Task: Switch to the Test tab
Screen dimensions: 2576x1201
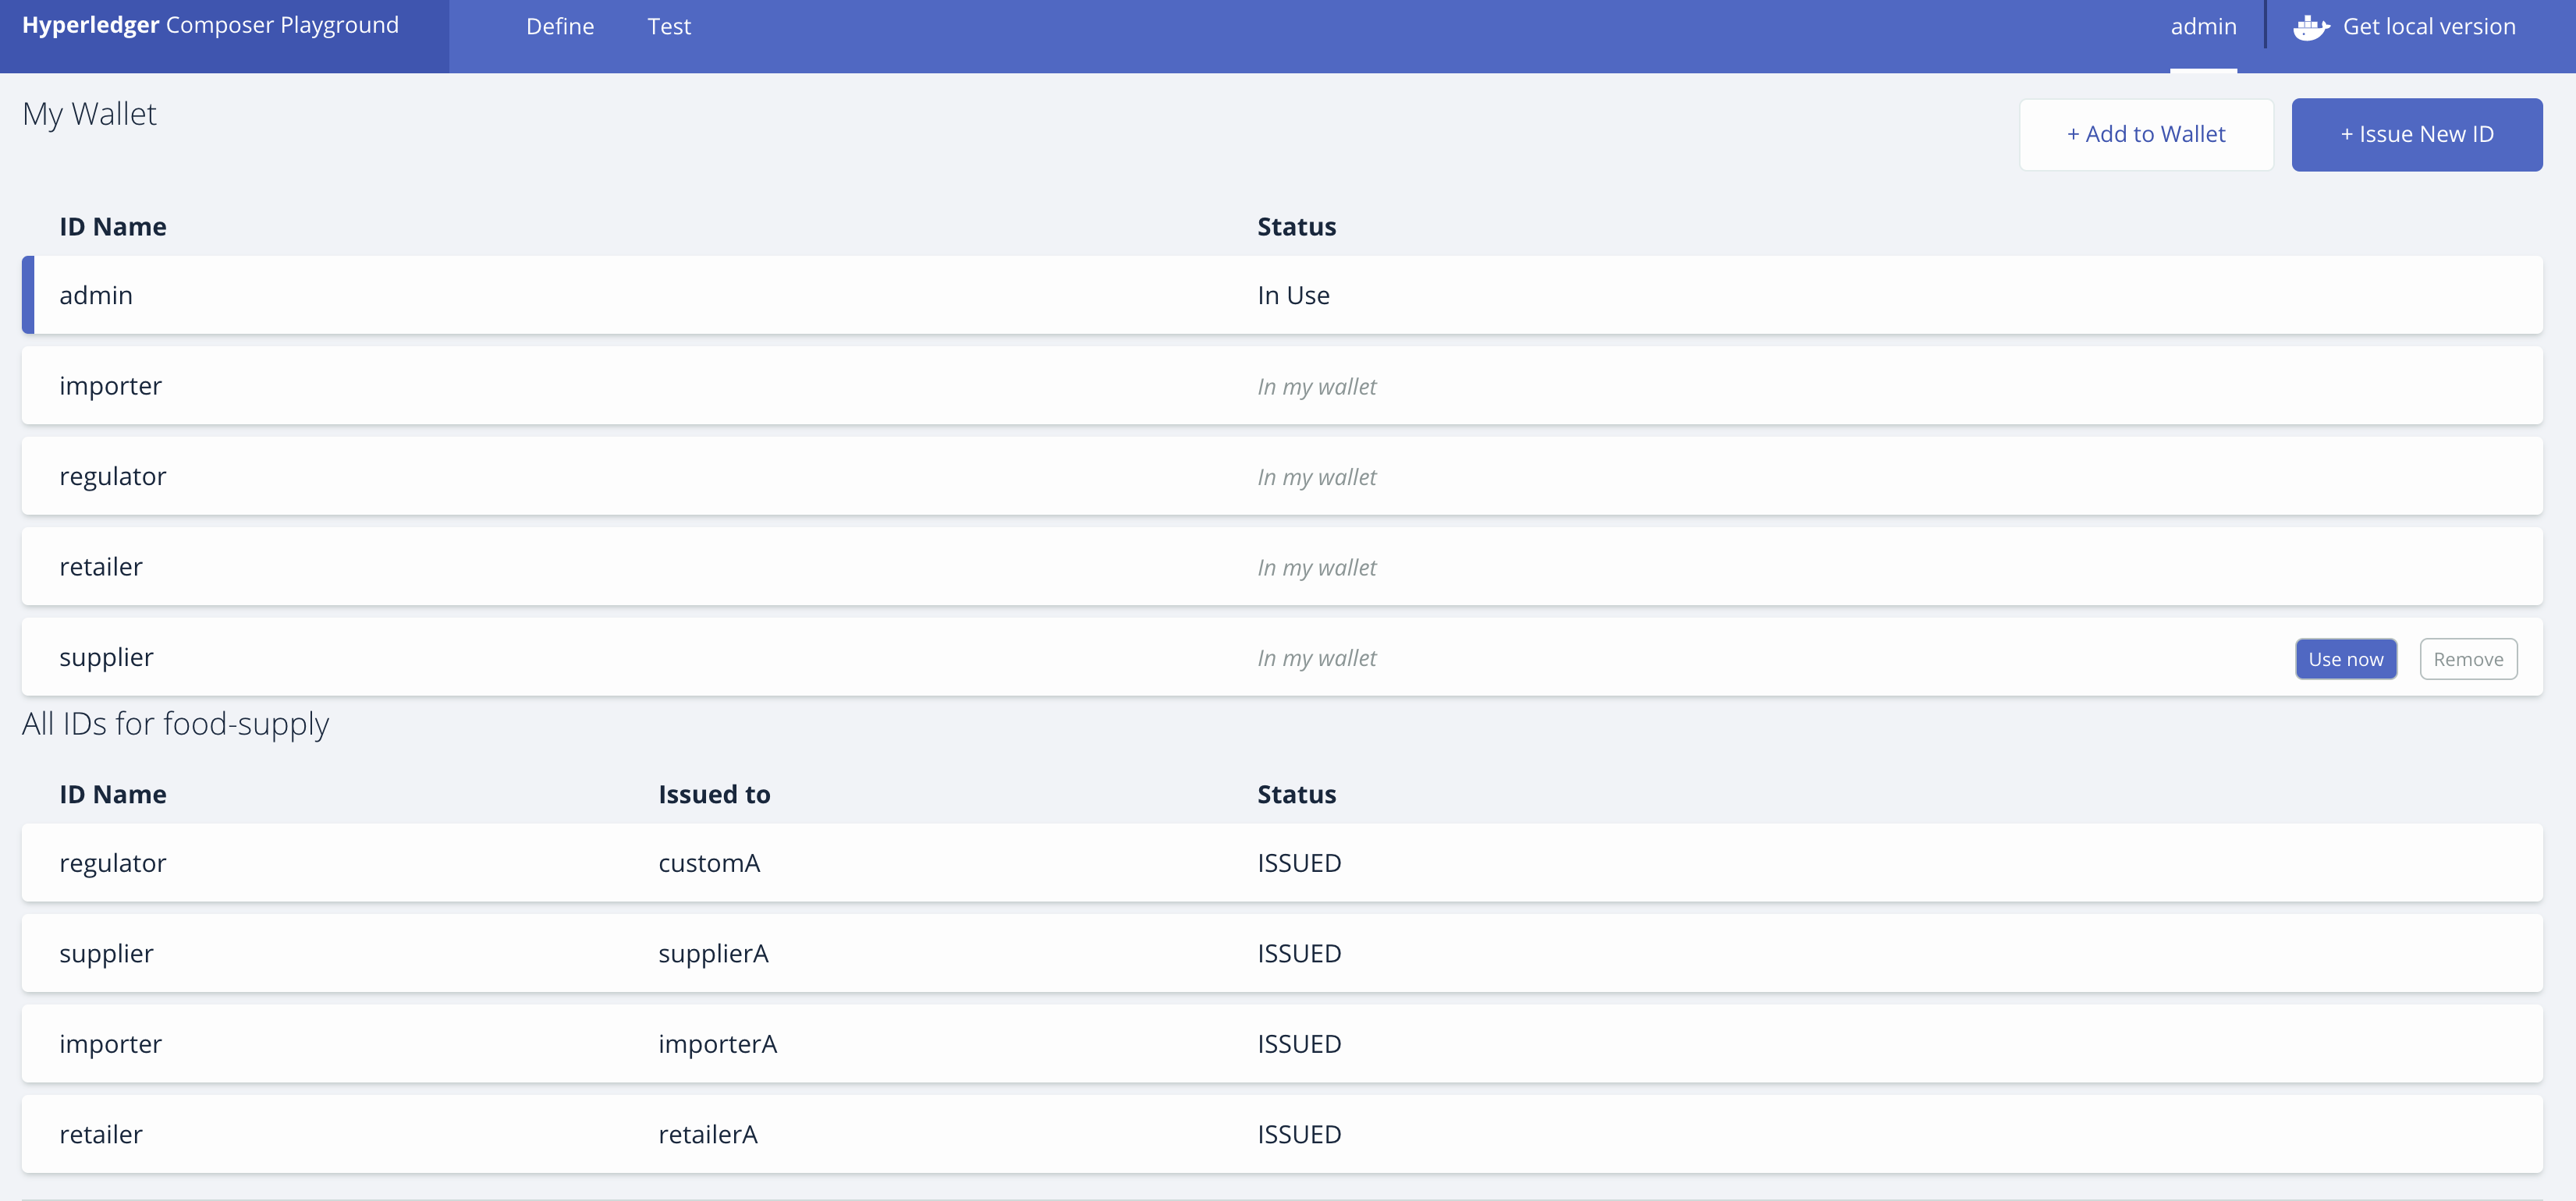Action: coord(669,27)
